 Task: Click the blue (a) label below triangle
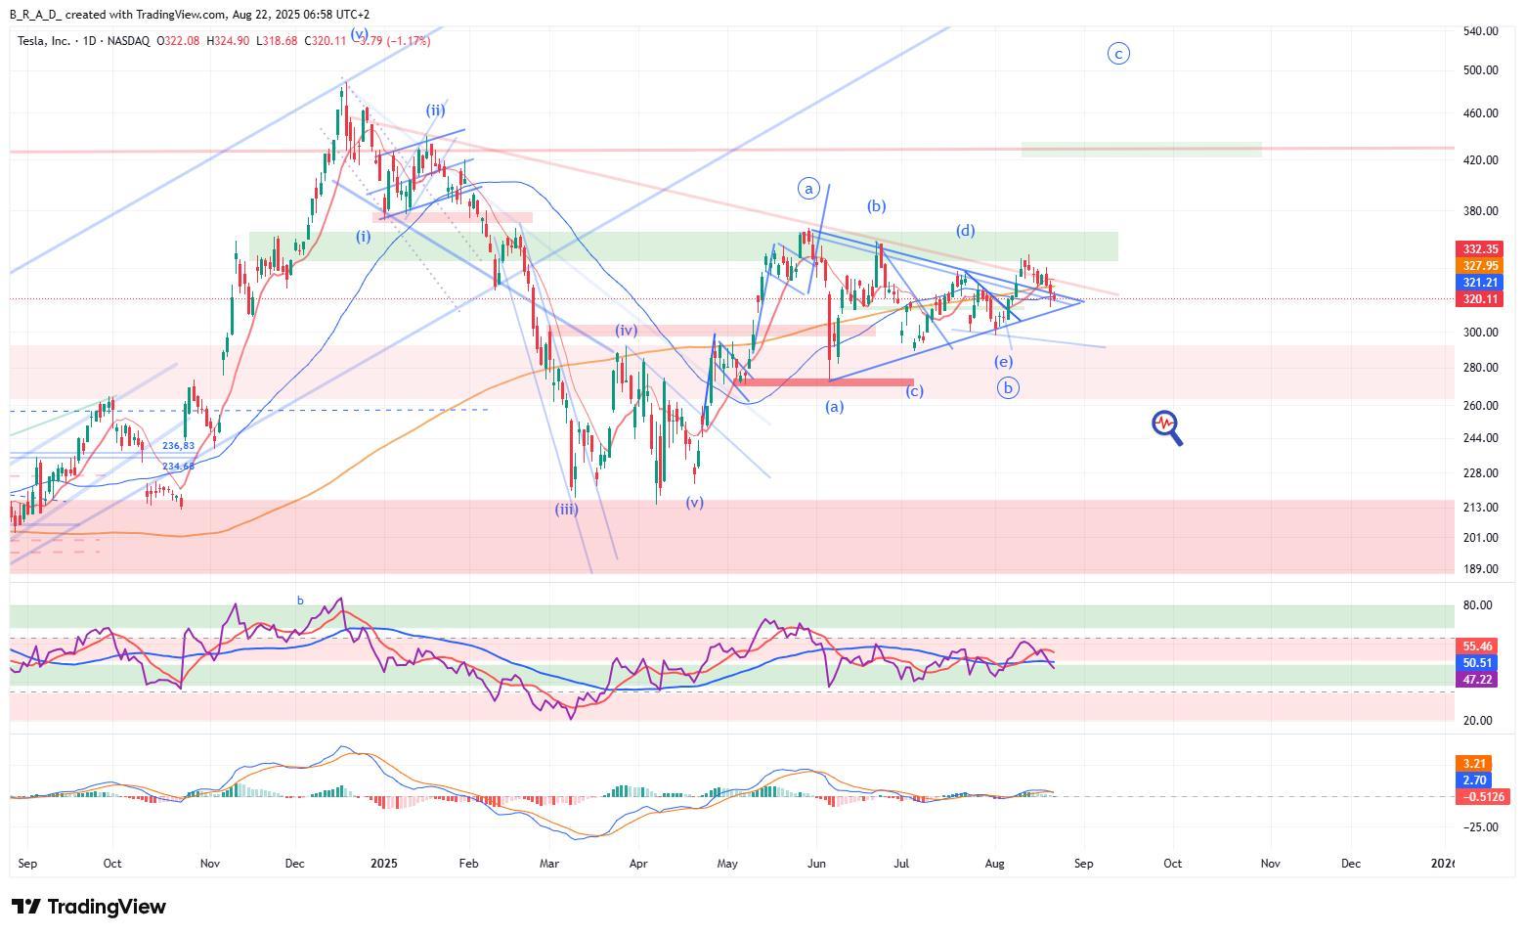pos(834,407)
